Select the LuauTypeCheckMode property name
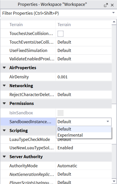117x184 pixels. [x=30, y=139]
